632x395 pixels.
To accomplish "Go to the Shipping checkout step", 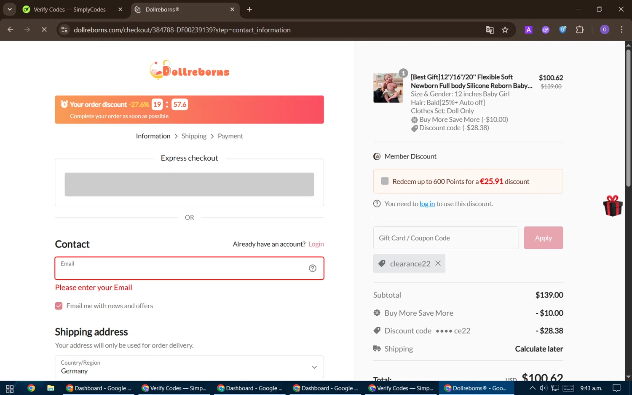I will (x=194, y=136).
